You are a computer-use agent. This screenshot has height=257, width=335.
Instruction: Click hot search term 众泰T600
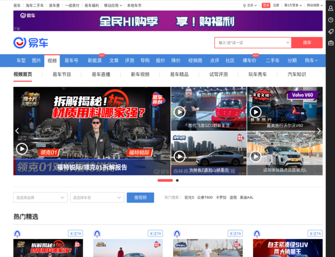pyautogui.click(x=205, y=197)
